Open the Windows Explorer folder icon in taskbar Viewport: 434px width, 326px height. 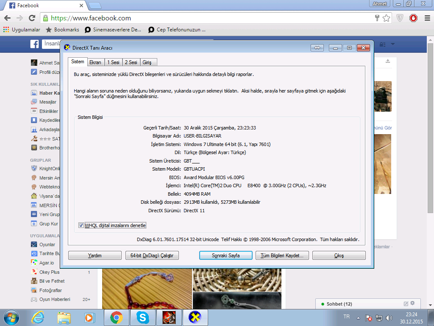tap(64, 317)
